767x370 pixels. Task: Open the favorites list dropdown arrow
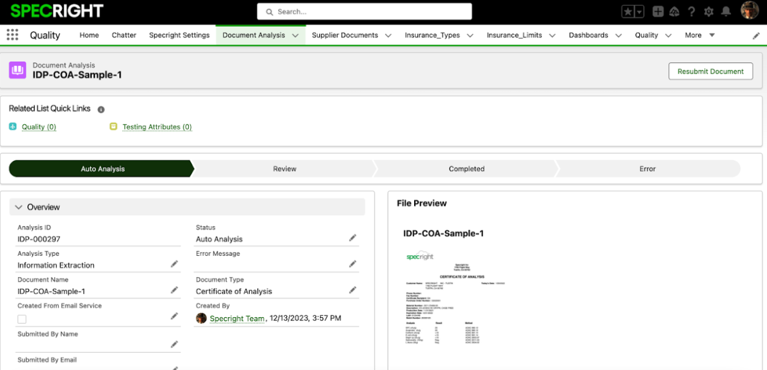click(639, 12)
